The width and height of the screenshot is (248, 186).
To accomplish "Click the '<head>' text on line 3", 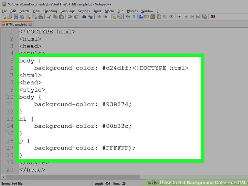I will click(30, 46).
